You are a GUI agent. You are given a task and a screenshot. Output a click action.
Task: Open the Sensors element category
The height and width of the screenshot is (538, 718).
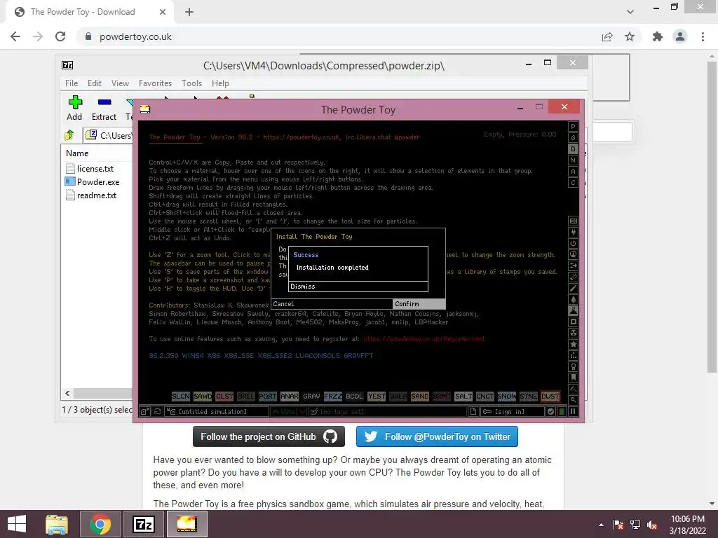coord(573,254)
